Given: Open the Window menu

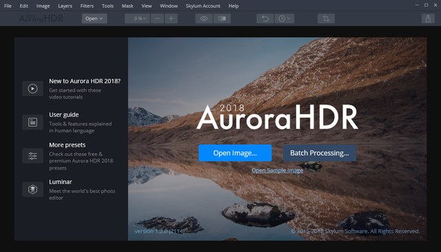Looking at the screenshot, I should [x=169, y=6].
